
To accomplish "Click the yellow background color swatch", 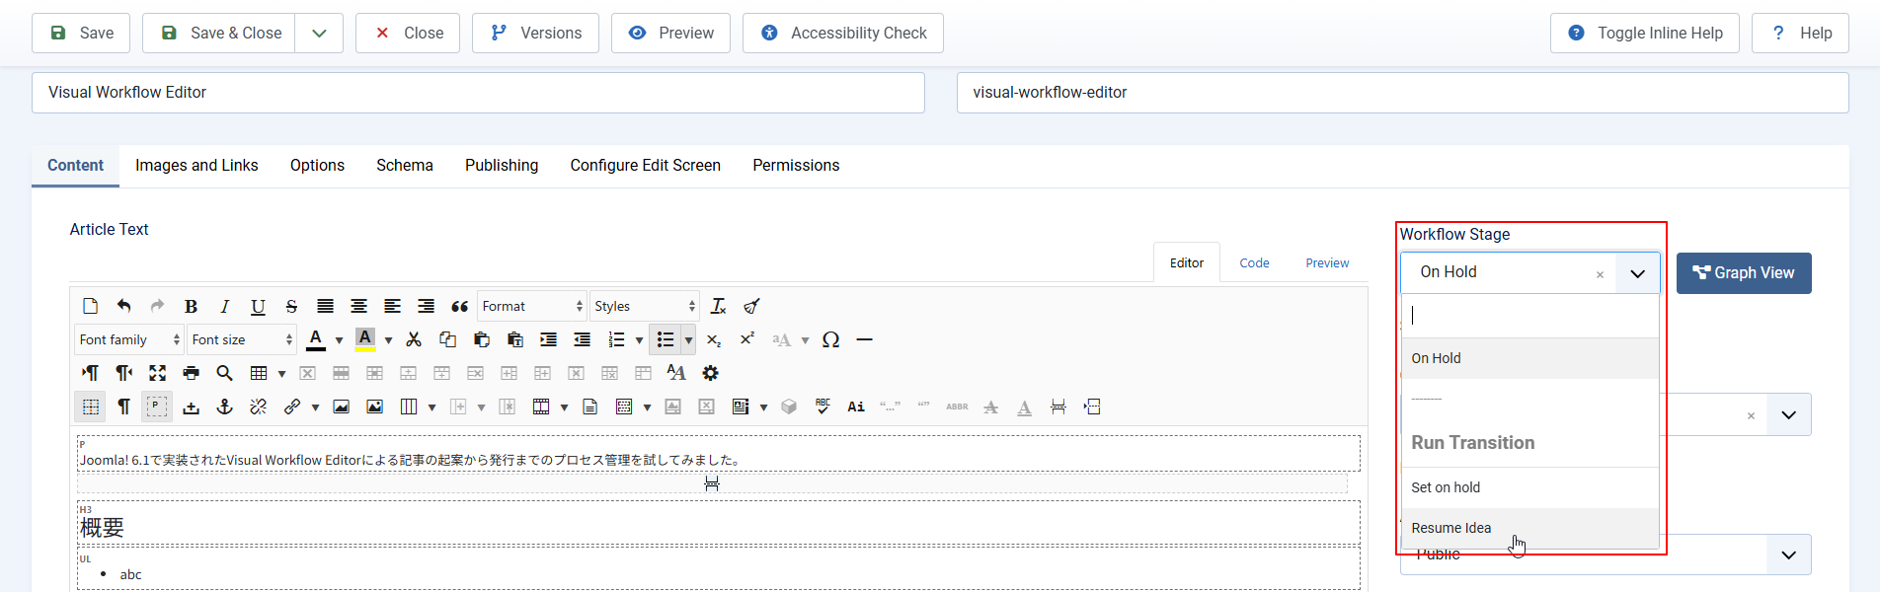I will [365, 340].
